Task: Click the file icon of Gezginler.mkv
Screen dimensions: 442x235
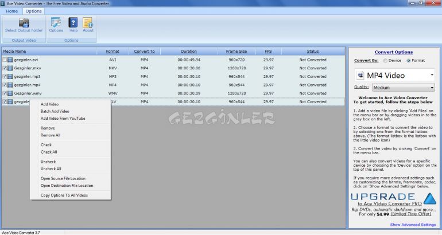Action: click(x=10, y=68)
